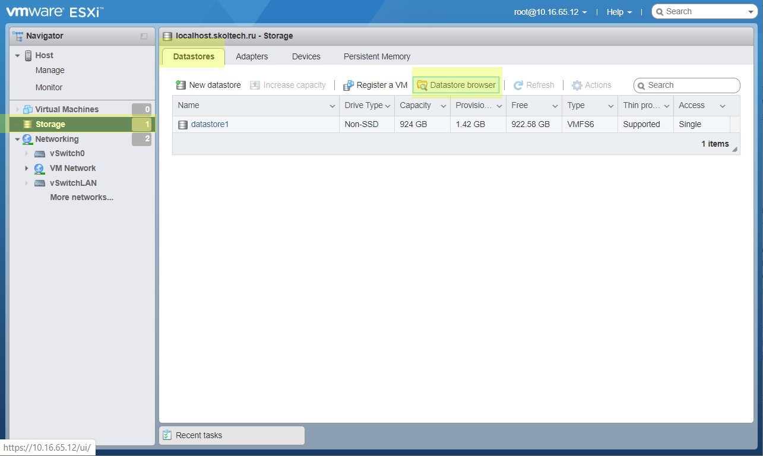Screen dimensions: 763x456
Task: Expand the vSwitch0 tree node
Action: [27, 154]
